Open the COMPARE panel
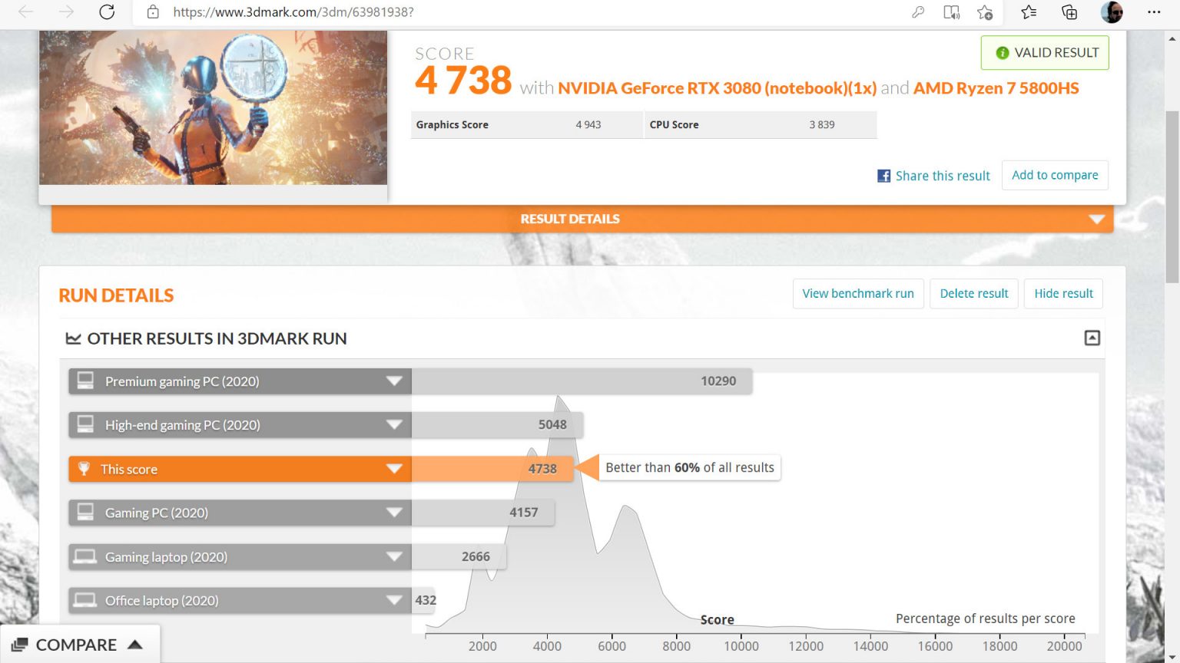Screen dimensions: 1180x663 pos(80,645)
